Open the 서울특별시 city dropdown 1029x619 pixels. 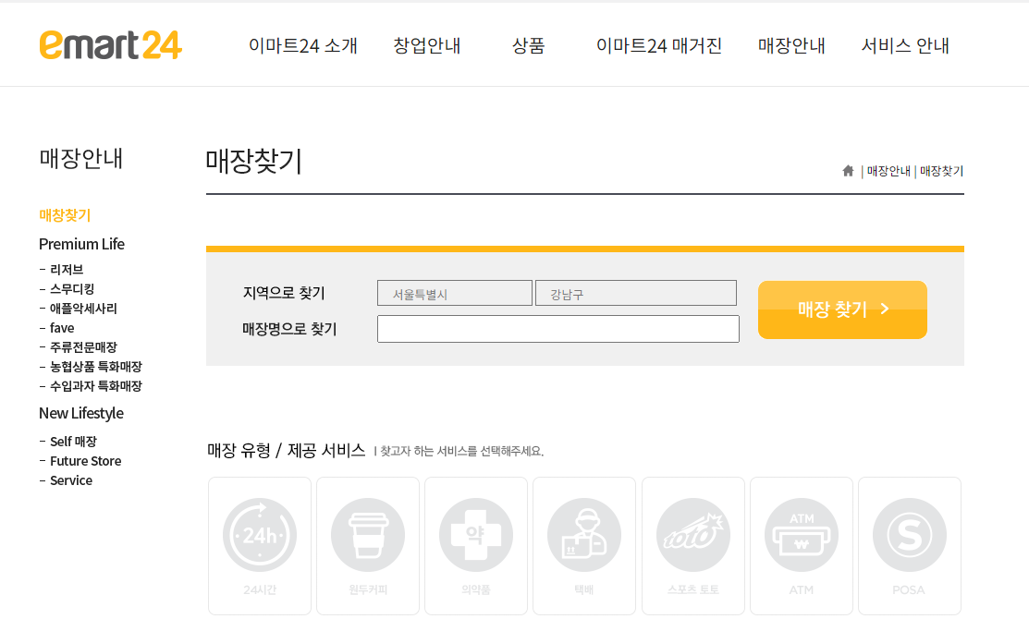click(x=455, y=293)
